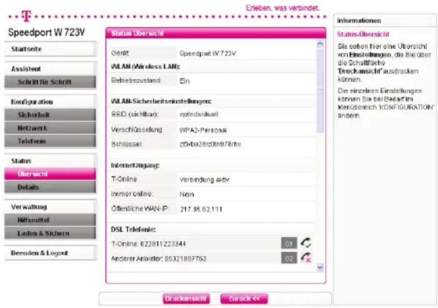Click the Speedport W 723V title
This screenshot has width=438, height=308.
click(x=46, y=32)
